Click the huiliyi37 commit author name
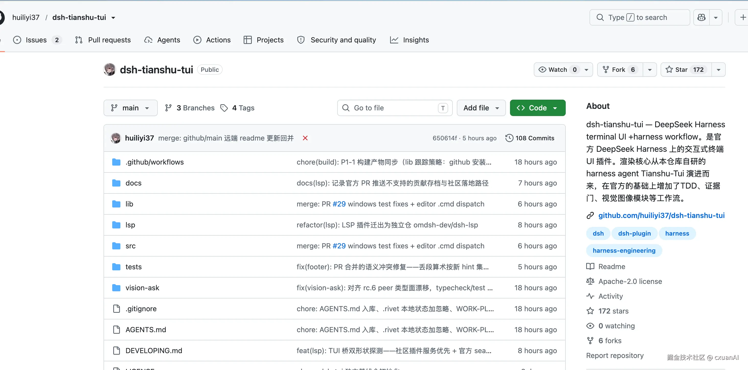748x370 pixels. click(139, 138)
